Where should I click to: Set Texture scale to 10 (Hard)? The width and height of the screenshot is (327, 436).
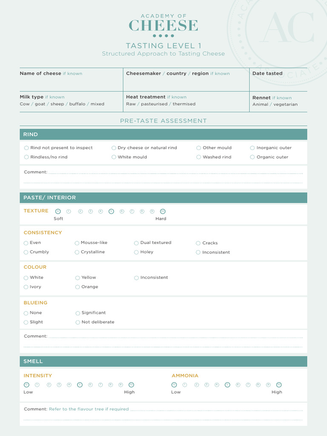pyautogui.click(x=163, y=211)
